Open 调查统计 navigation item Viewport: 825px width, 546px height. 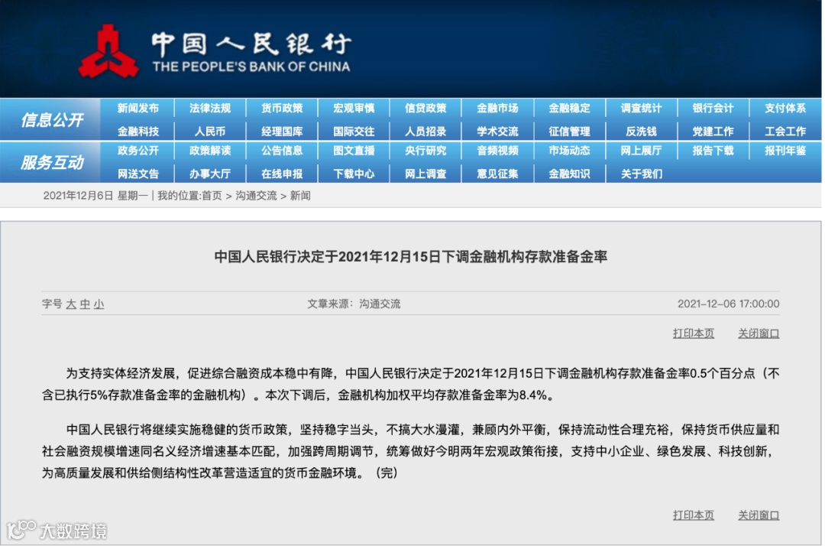pos(641,109)
